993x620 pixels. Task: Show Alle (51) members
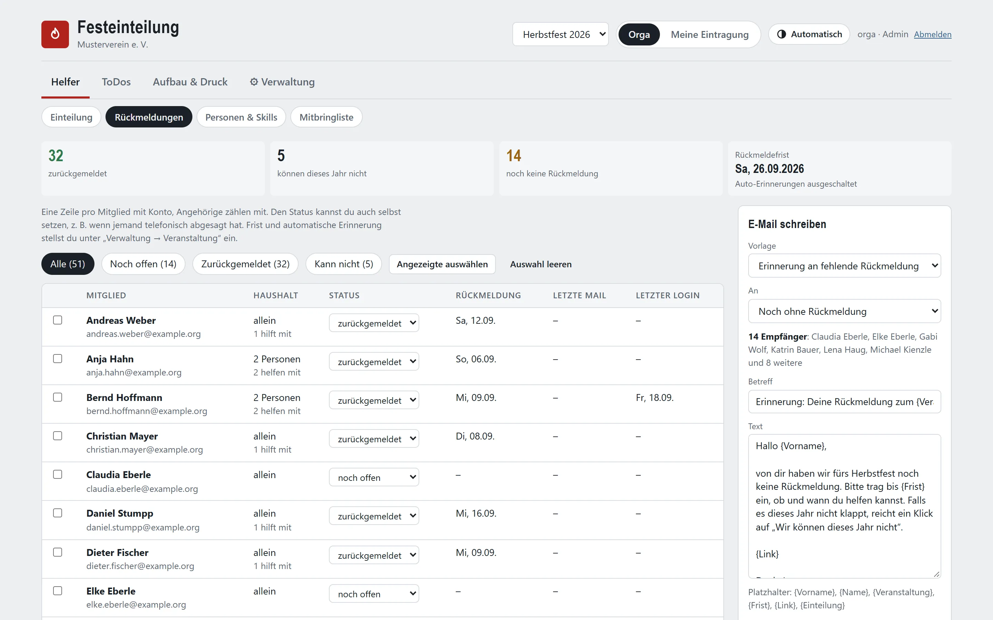tap(68, 264)
